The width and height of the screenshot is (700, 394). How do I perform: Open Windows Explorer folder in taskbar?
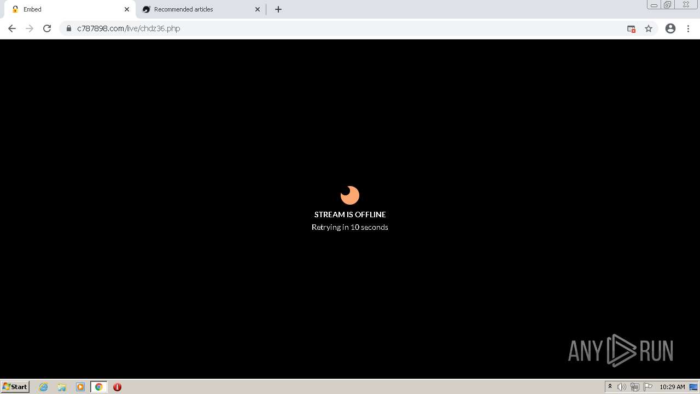coord(62,387)
